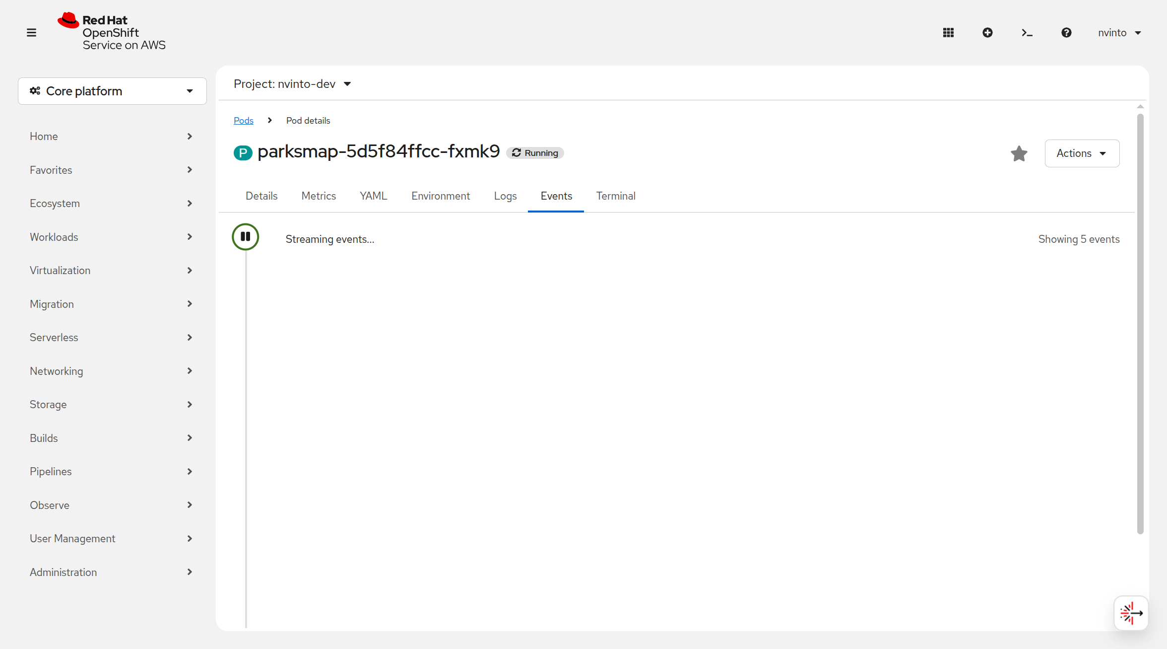
Task: Expand the Workloads navigation section
Action: point(111,237)
